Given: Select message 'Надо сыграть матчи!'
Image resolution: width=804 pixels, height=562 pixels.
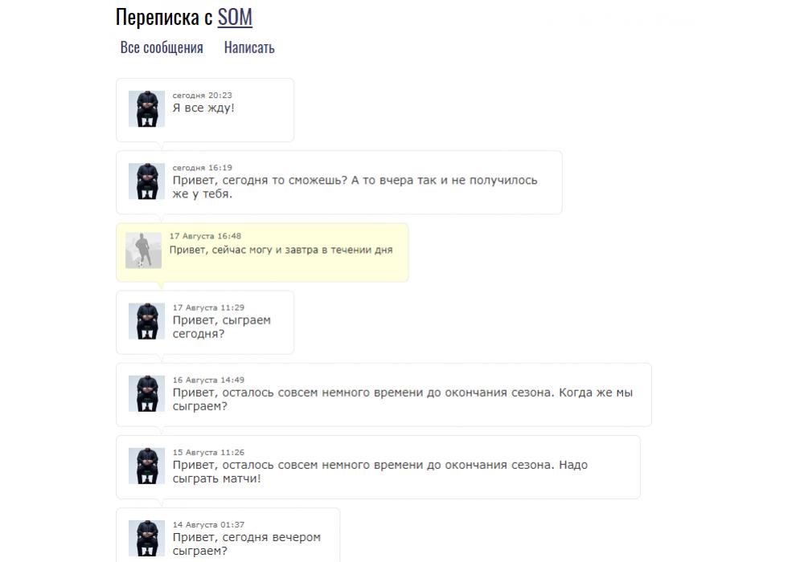Looking at the screenshot, I should pyautogui.click(x=379, y=467).
